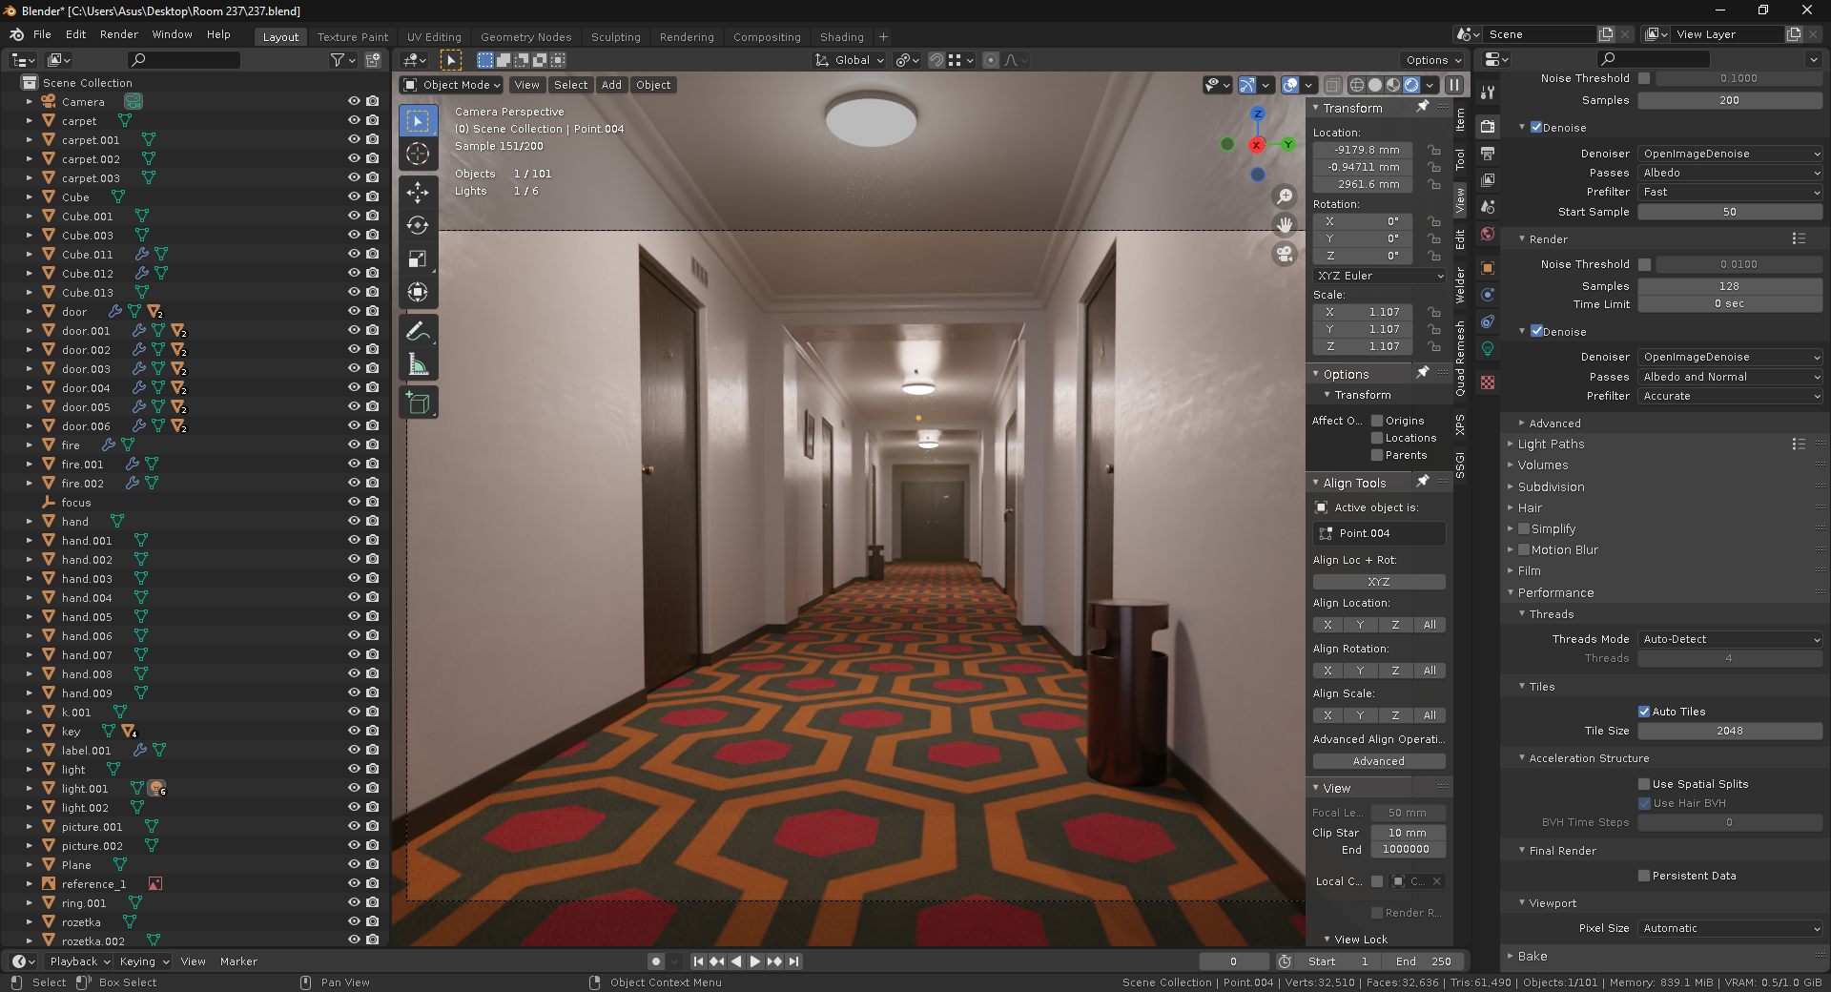Viewport: 1831px width, 992px height.
Task: Select the Move tool in viewport toolbar
Action: point(418,193)
